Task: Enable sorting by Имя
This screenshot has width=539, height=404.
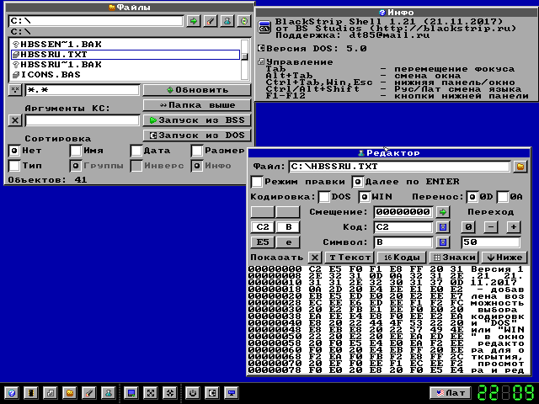Action: (x=76, y=151)
